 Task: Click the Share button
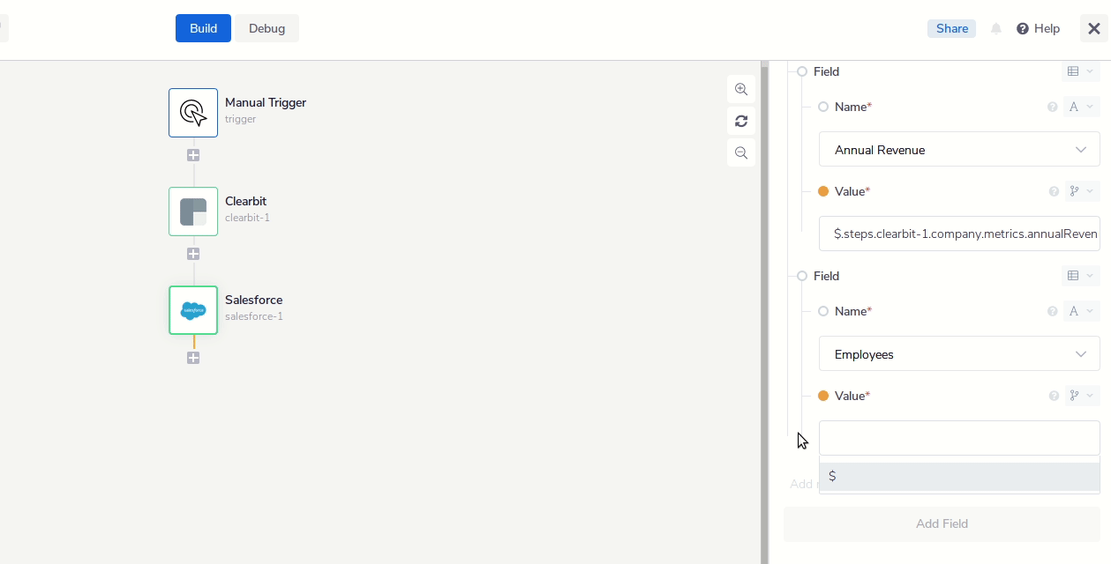pos(951,29)
